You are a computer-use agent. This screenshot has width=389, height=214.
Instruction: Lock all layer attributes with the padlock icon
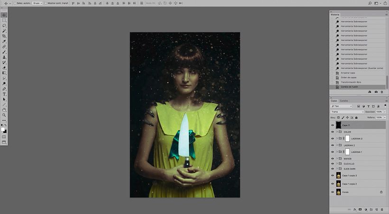tap(356, 117)
